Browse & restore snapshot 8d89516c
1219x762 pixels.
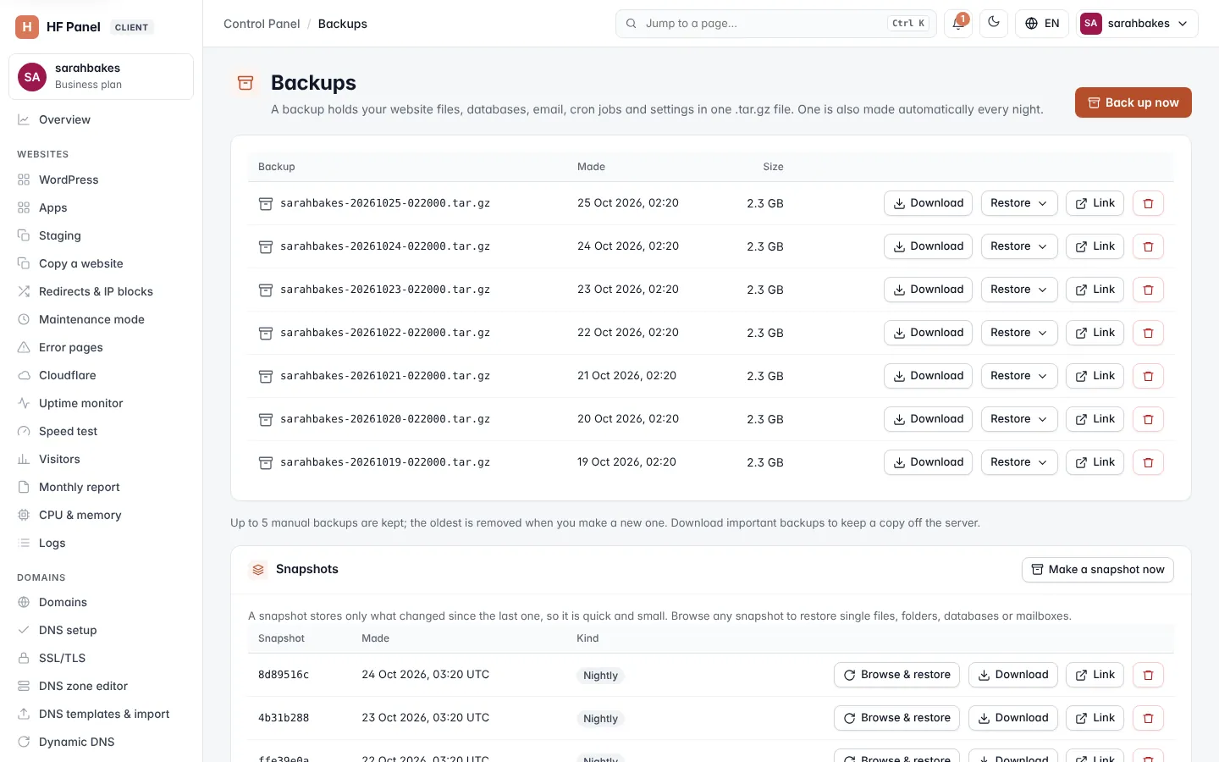tap(896, 675)
